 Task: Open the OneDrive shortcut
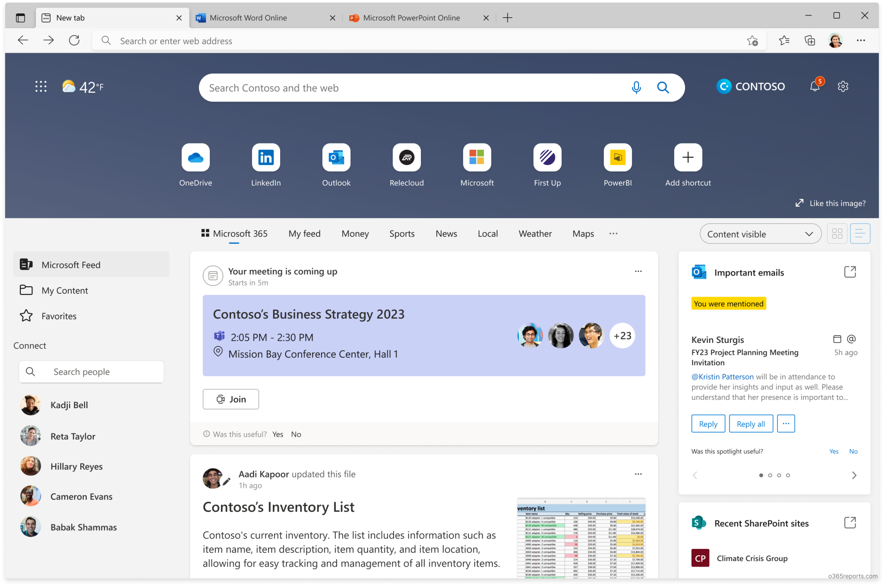click(196, 158)
